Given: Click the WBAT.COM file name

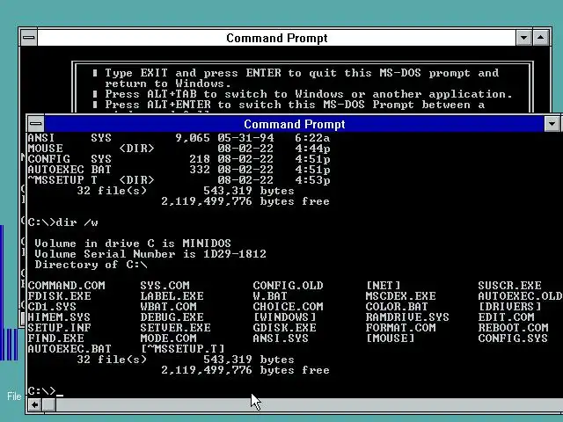Looking at the screenshot, I should (x=168, y=307).
